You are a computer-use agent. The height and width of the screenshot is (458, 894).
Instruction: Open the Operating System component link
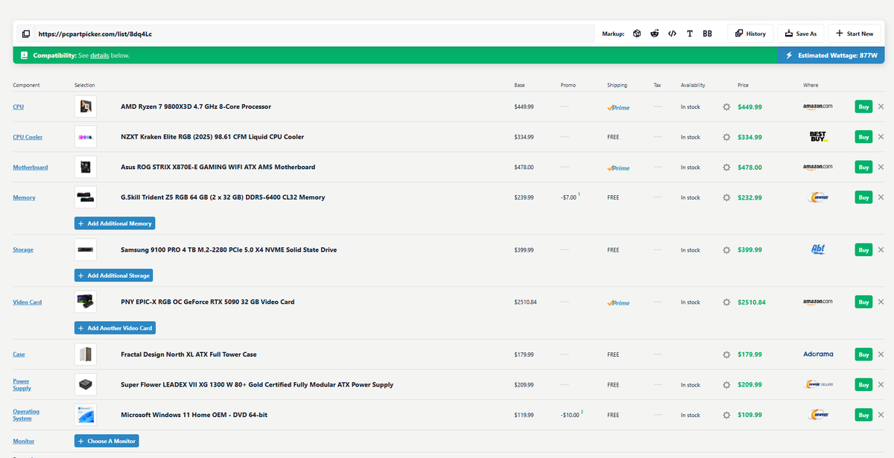[26, 415]
